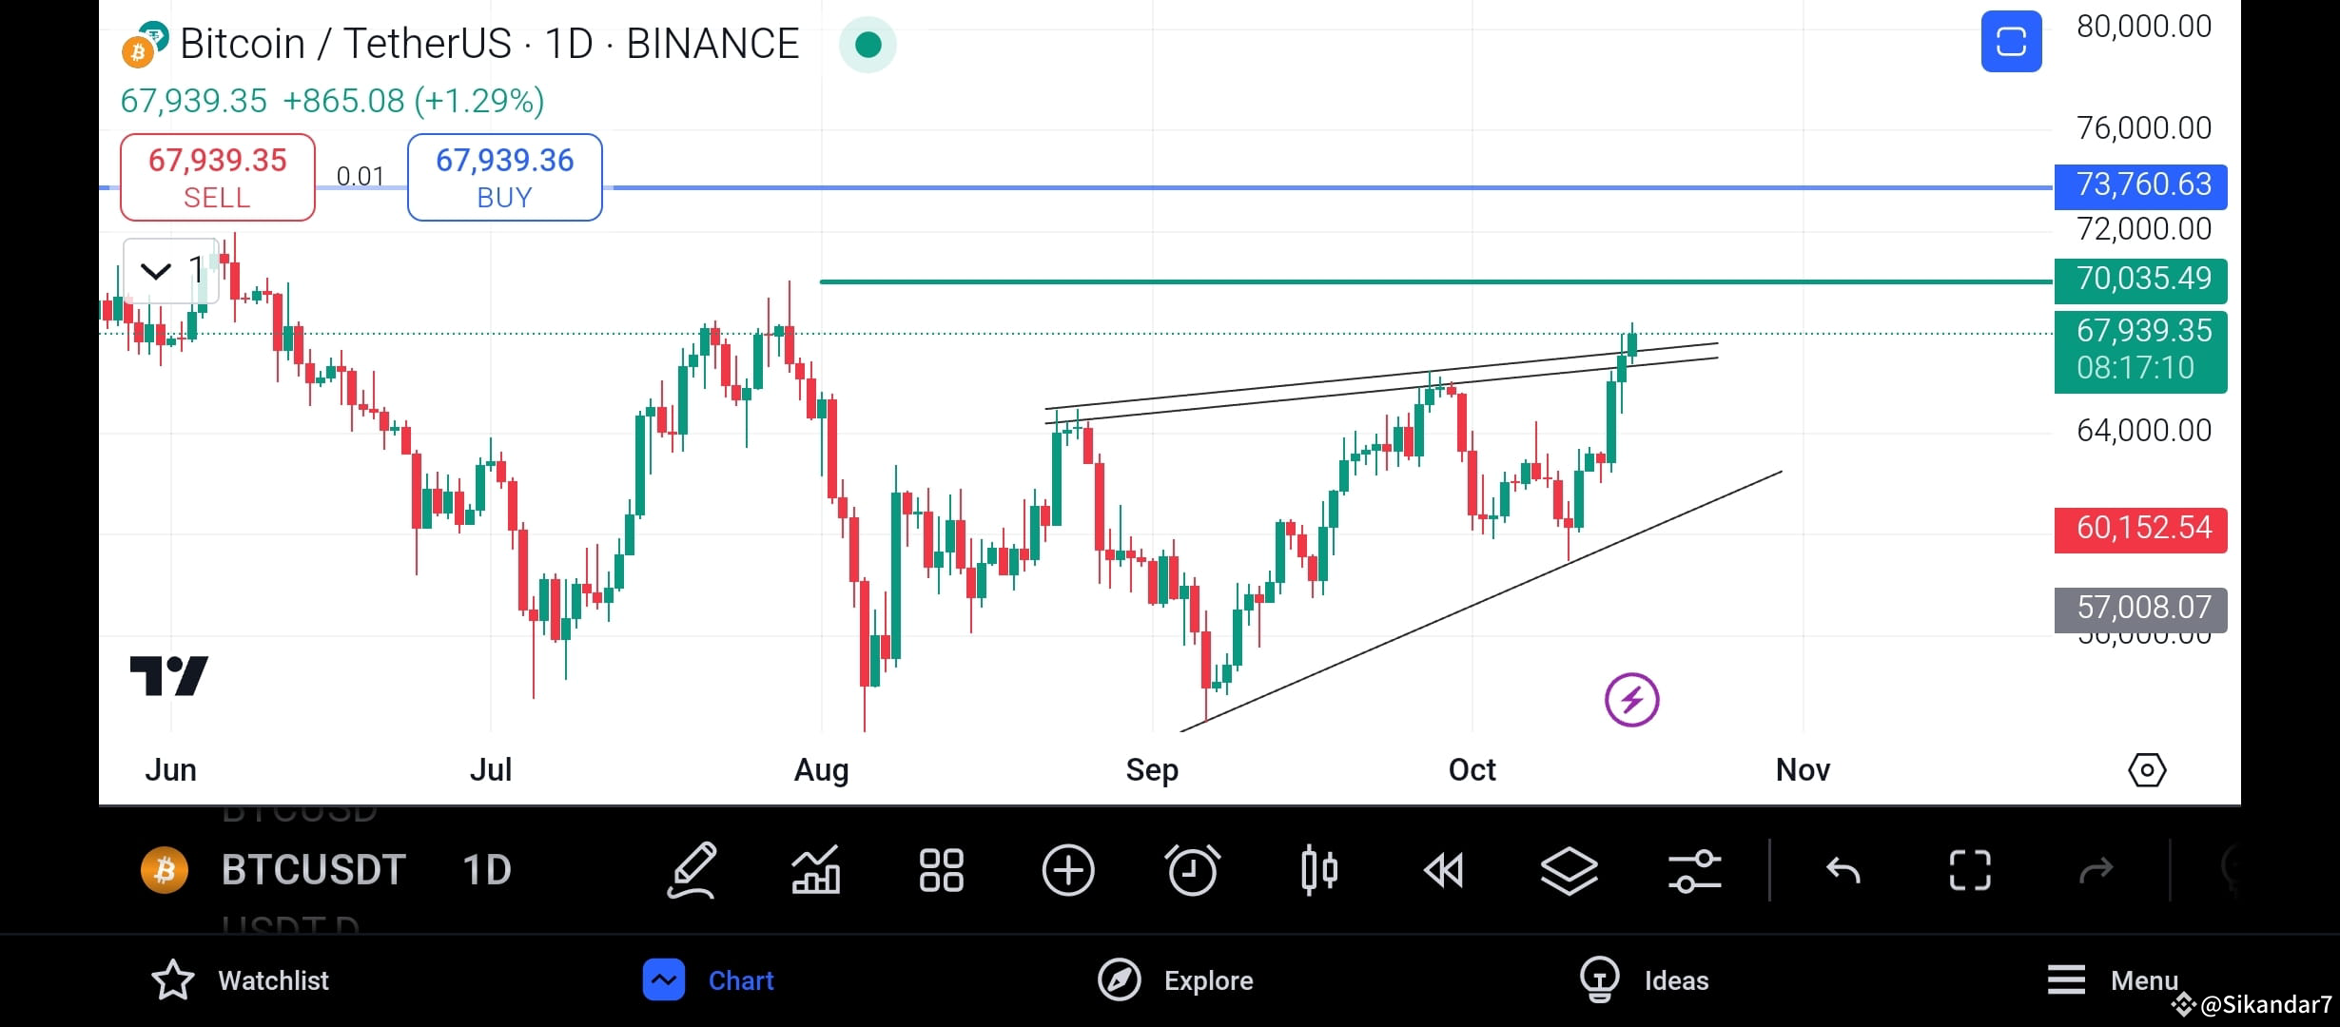Create a new price alert
This screenshot has height=1027, width=2340.
[1192, 870]
